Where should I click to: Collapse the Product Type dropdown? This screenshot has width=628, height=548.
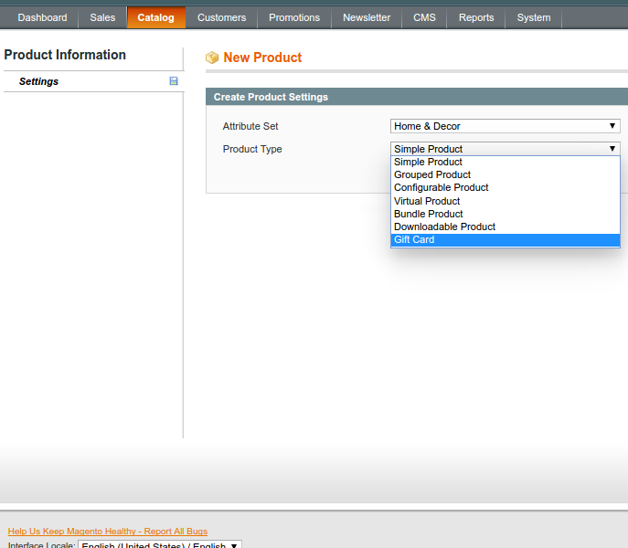505,149
